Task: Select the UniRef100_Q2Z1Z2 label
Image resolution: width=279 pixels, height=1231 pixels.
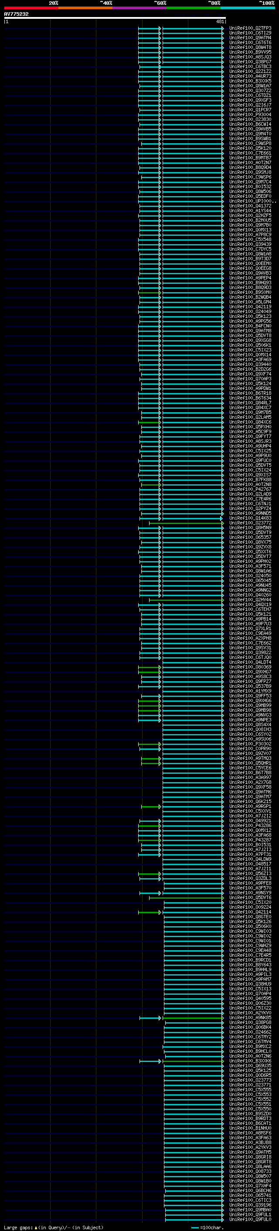Action: [250, 71]
